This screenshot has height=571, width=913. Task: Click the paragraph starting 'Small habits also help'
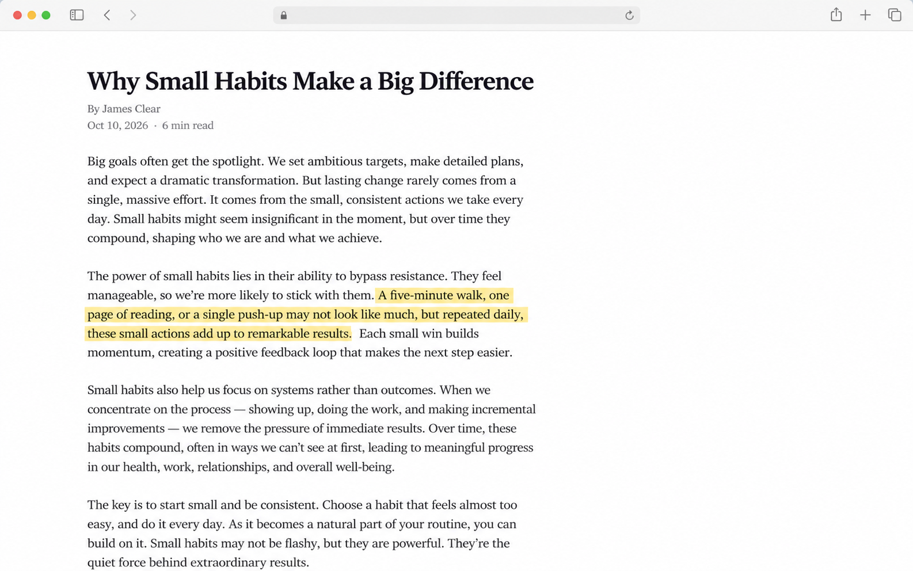(x=311, y=428)
